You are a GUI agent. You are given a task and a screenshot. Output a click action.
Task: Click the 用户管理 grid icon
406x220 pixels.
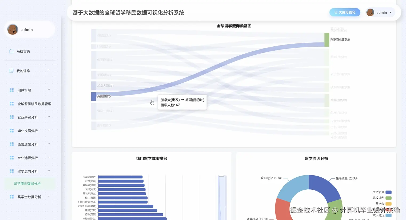[x=12, y=90]
